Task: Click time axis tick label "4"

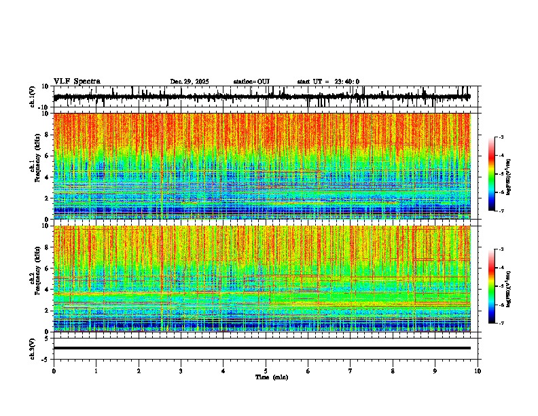Action: [x=223, y=371]
